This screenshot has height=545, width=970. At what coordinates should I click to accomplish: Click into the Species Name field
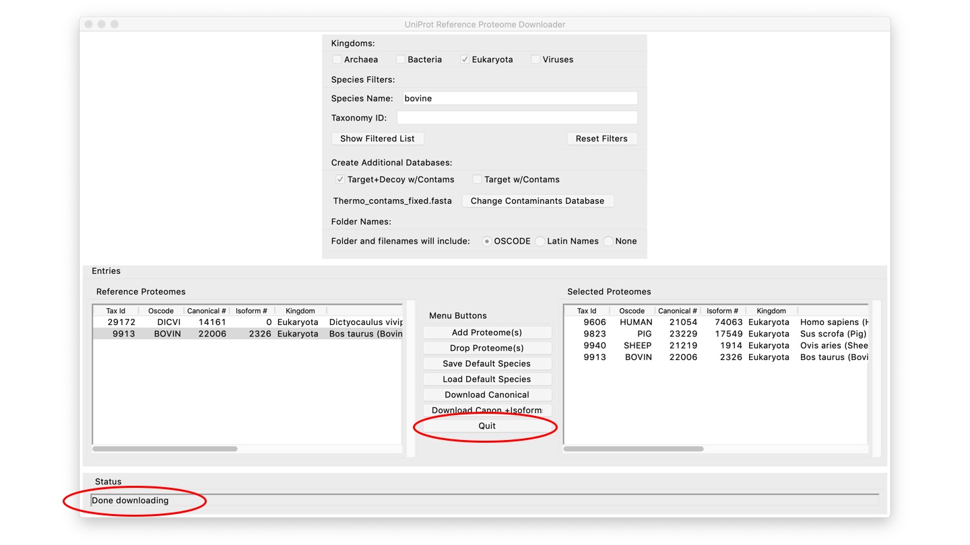coord(520,98)
